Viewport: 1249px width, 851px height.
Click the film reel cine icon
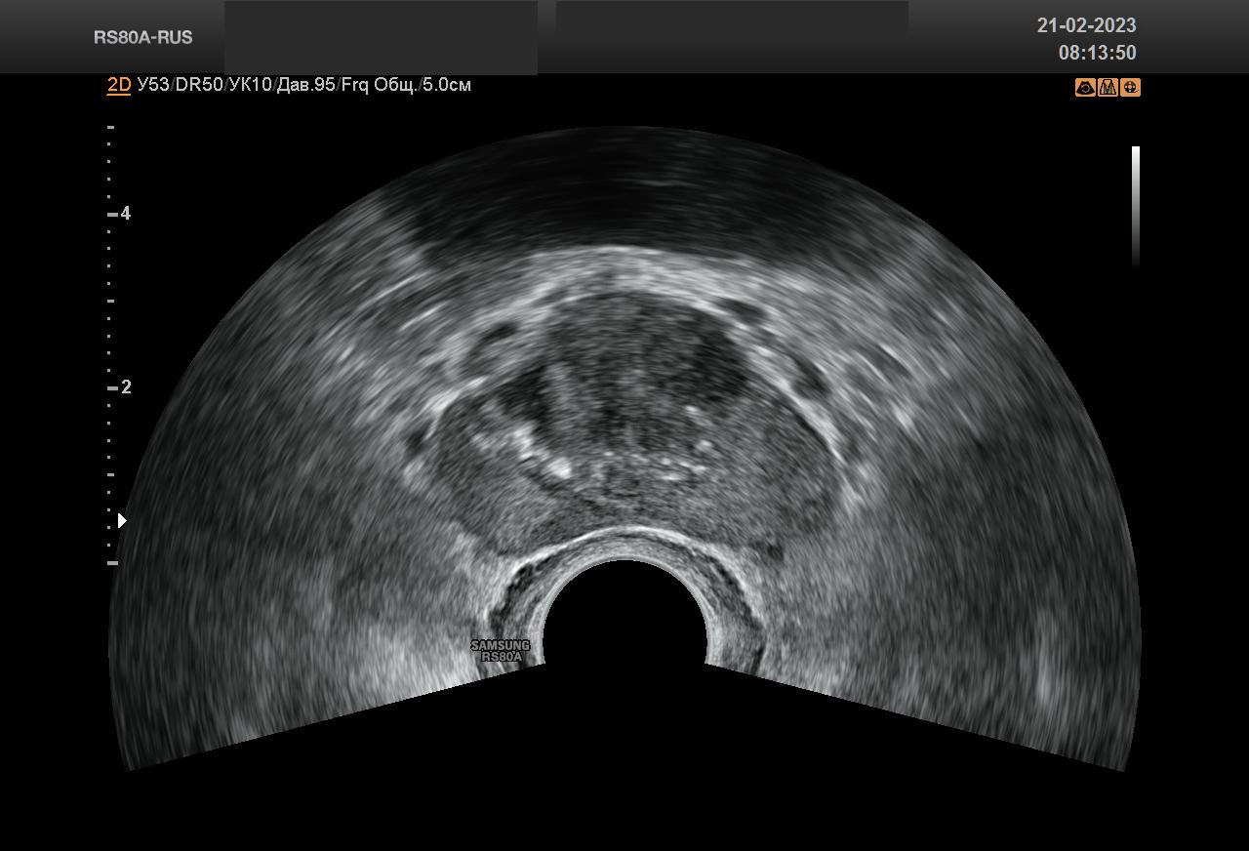tap(1130, 88)
